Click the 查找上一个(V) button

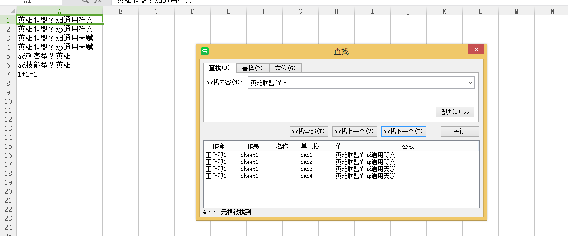355,131
